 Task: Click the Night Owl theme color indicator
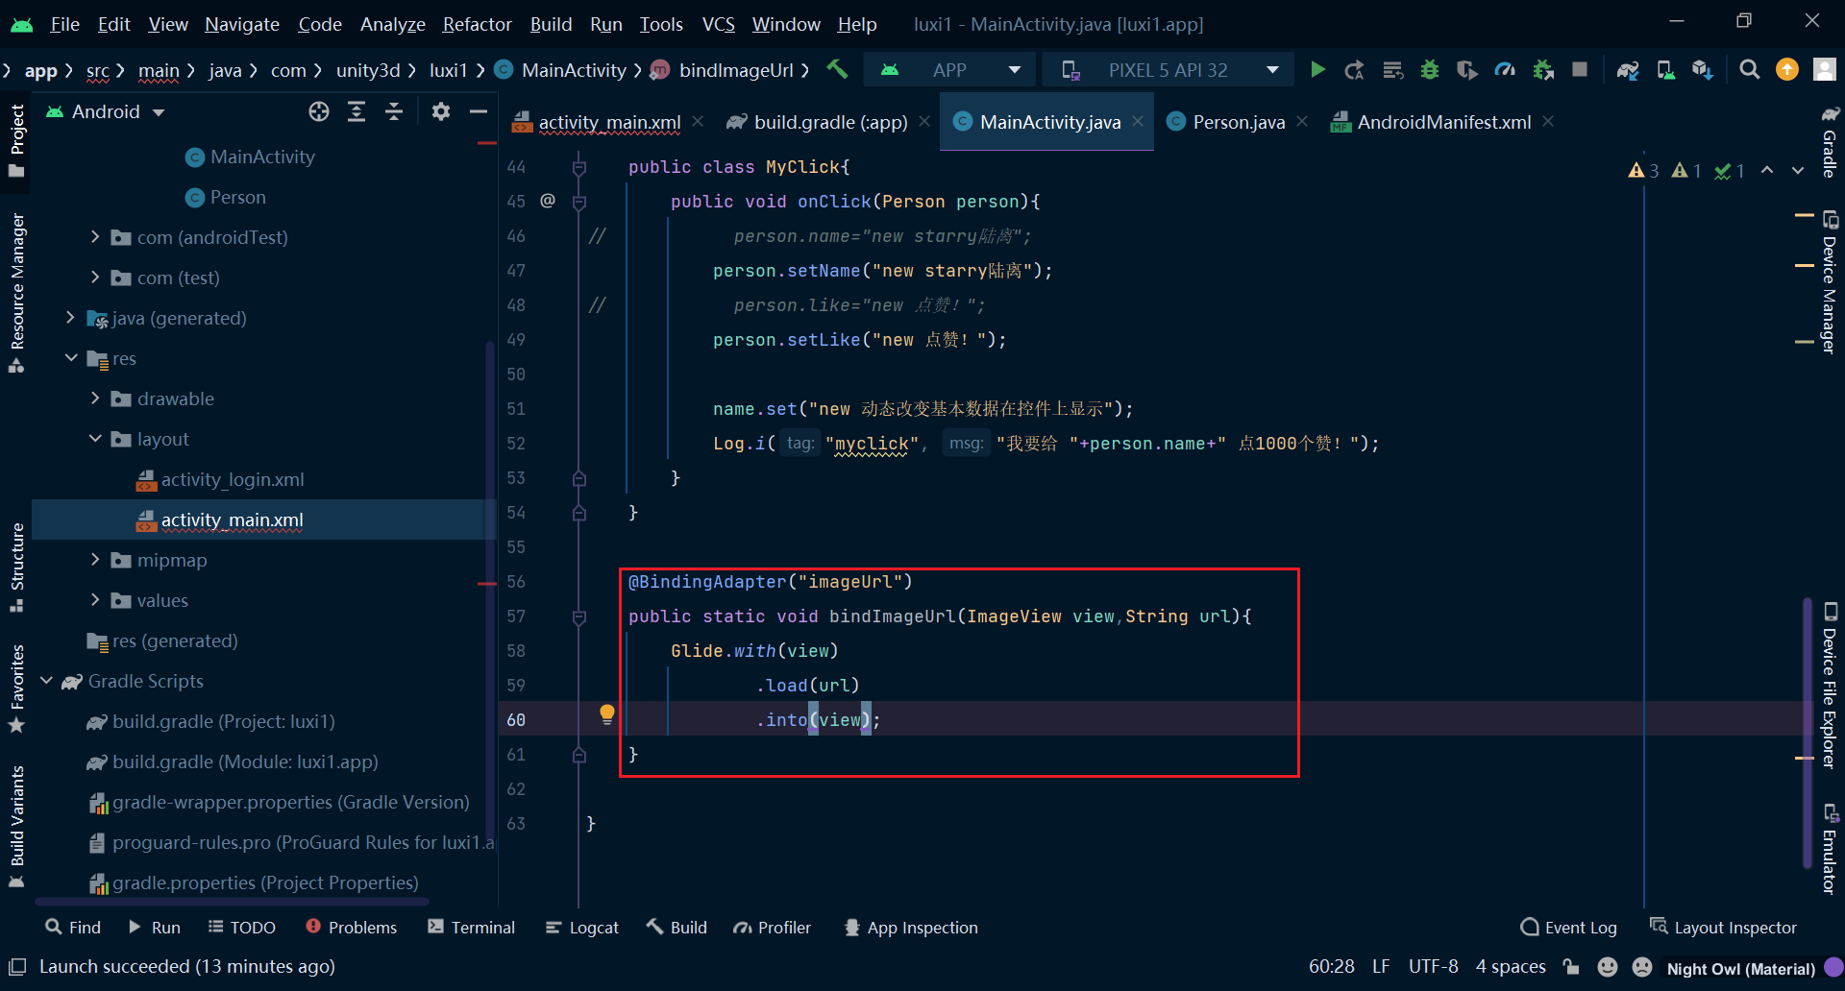1833,967
